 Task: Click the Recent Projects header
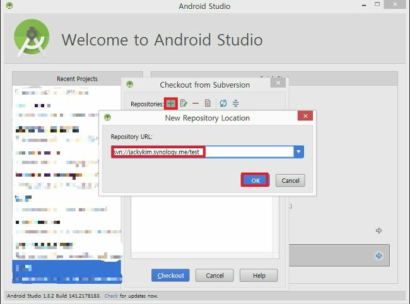[x=77, y=79]
